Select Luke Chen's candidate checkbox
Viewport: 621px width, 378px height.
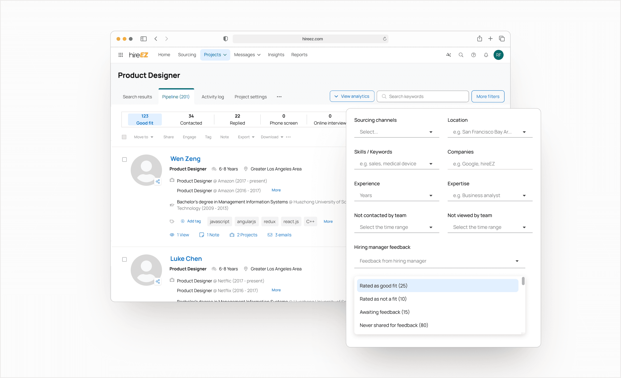point(124,260)
